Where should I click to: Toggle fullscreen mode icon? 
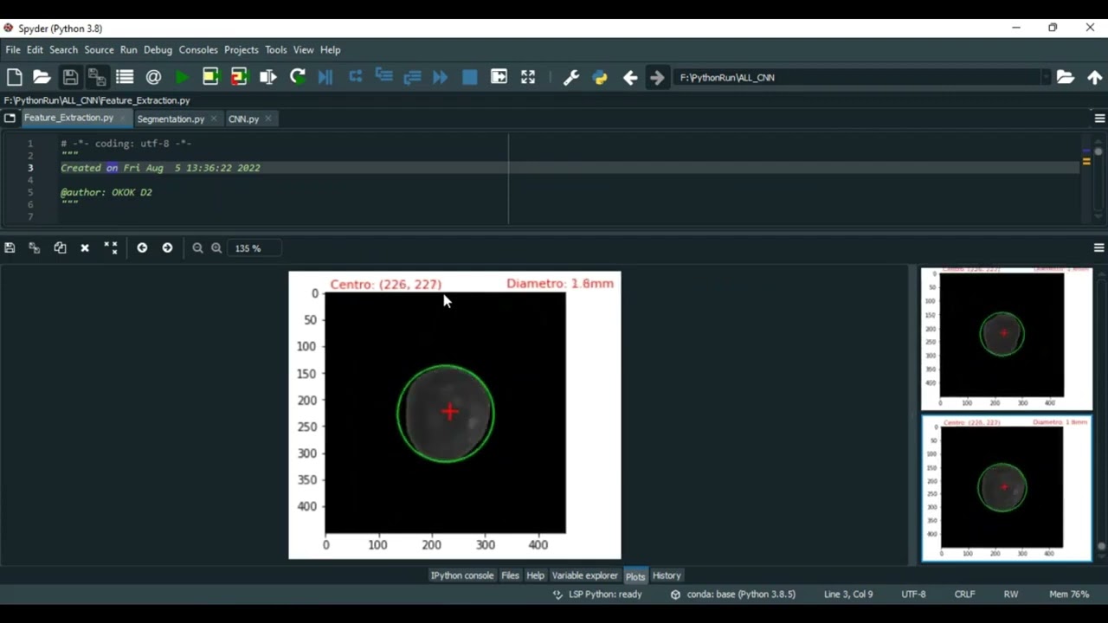click(528, 77)
